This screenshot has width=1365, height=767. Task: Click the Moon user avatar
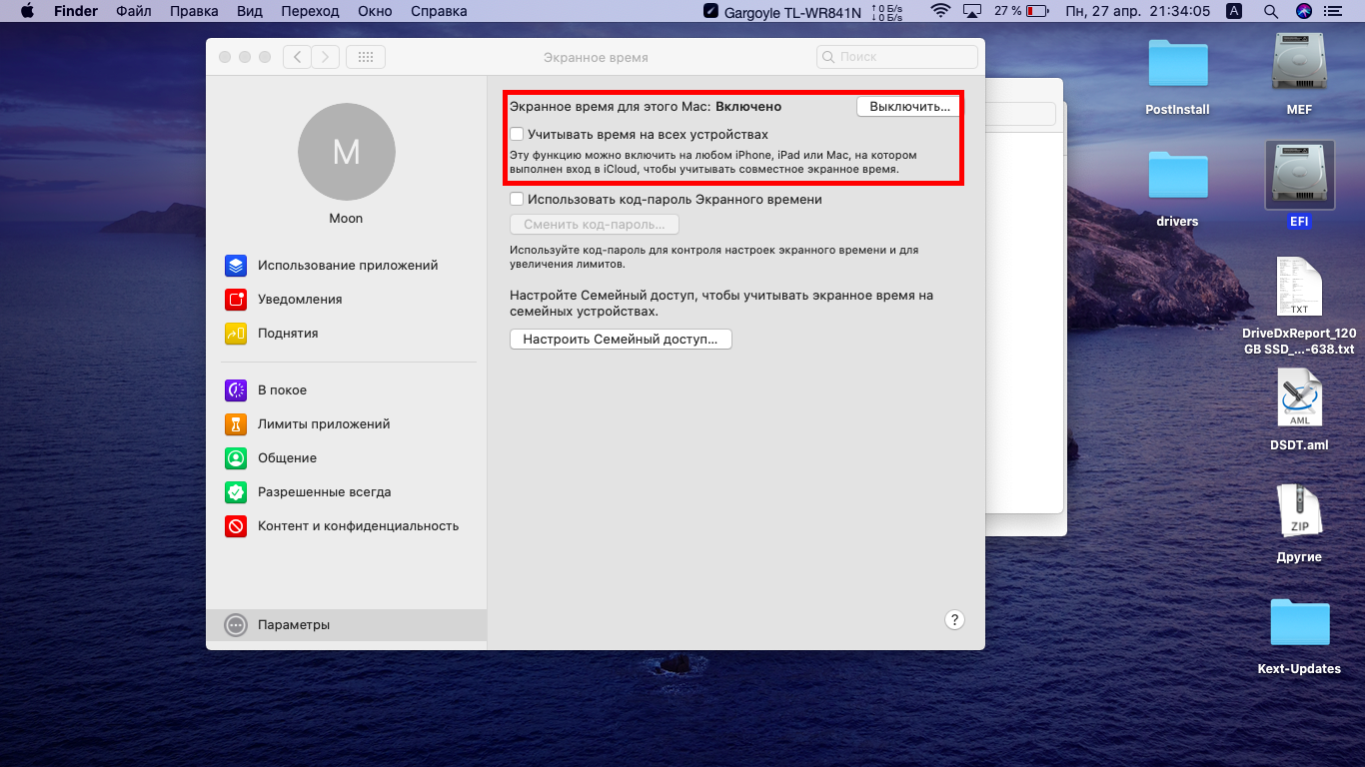click(347, 152)
